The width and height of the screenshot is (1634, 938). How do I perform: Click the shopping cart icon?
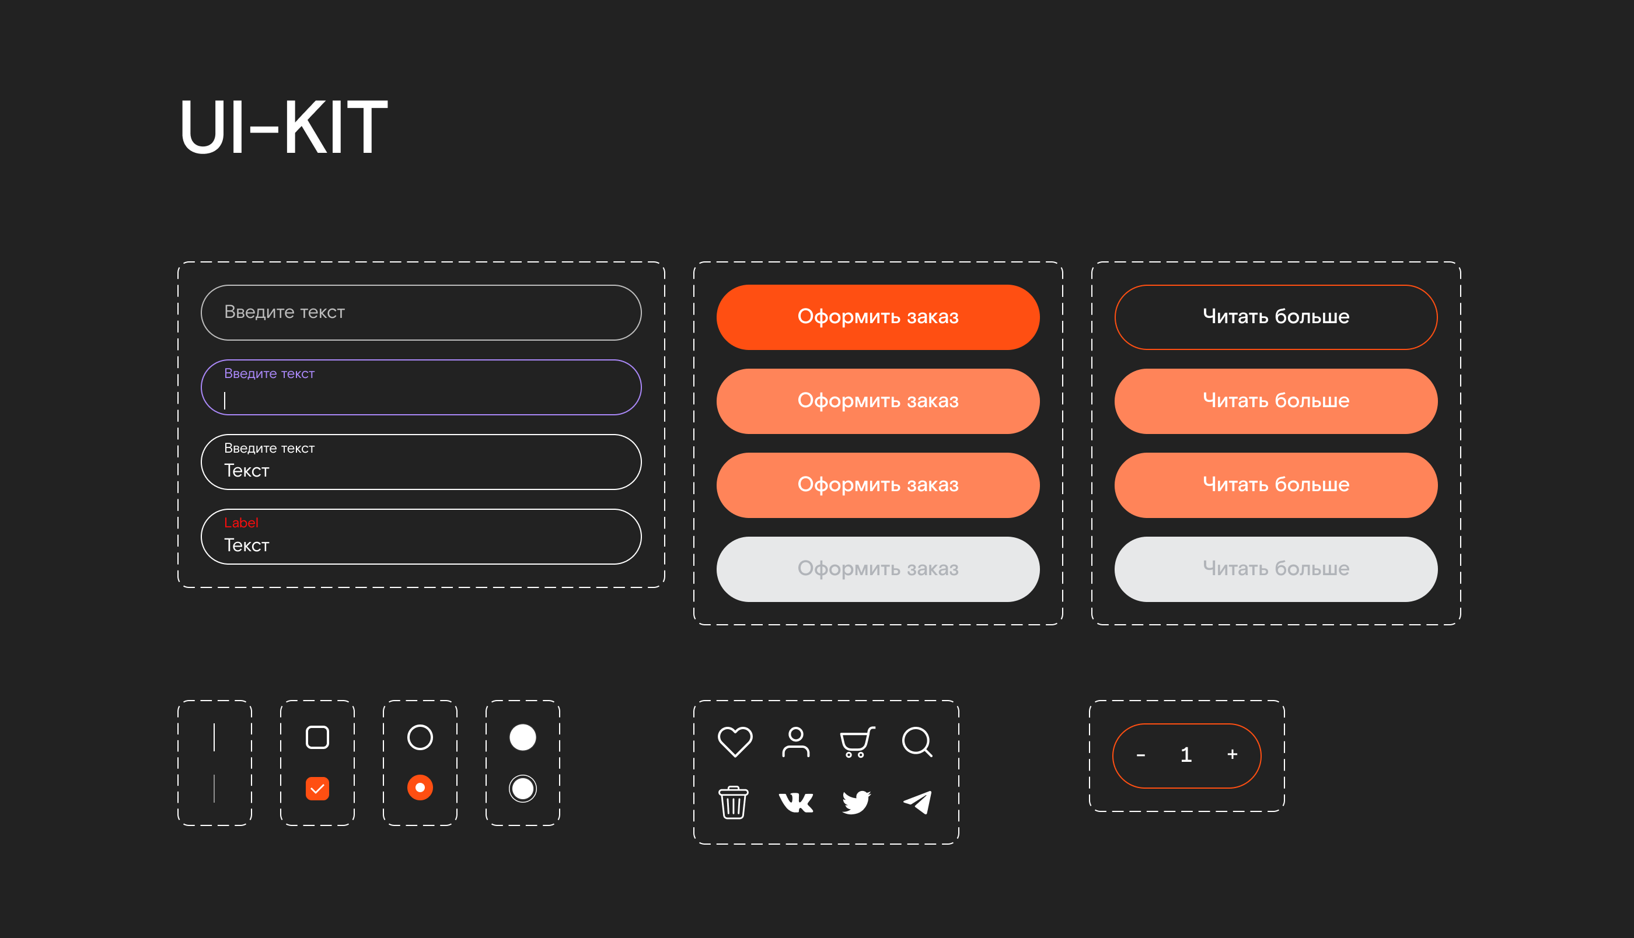pos(856,741)
